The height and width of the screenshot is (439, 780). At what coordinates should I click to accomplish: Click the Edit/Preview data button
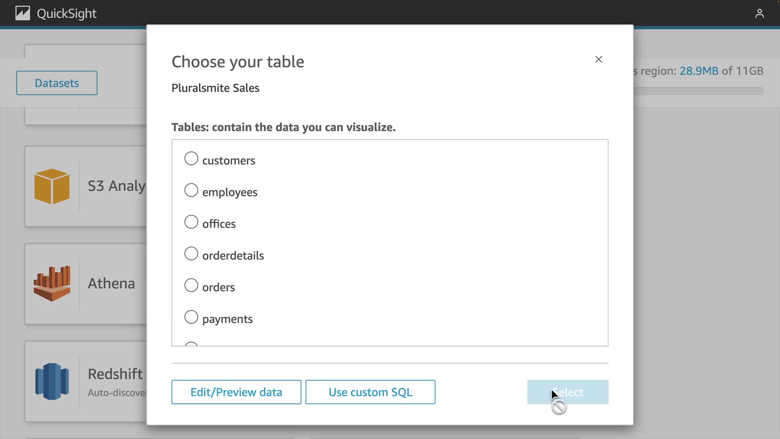(236, 392)
